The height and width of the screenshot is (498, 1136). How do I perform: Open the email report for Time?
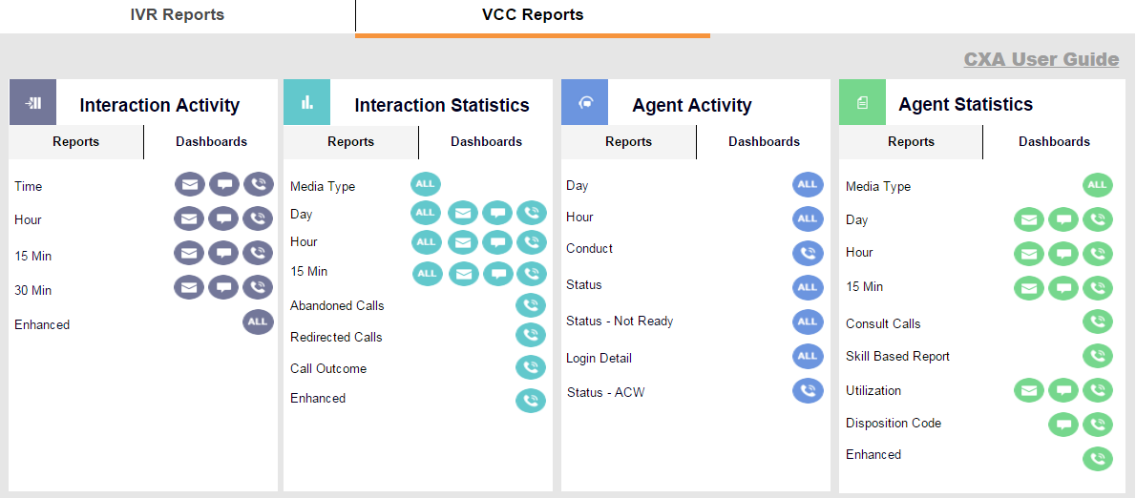(189, 185)
